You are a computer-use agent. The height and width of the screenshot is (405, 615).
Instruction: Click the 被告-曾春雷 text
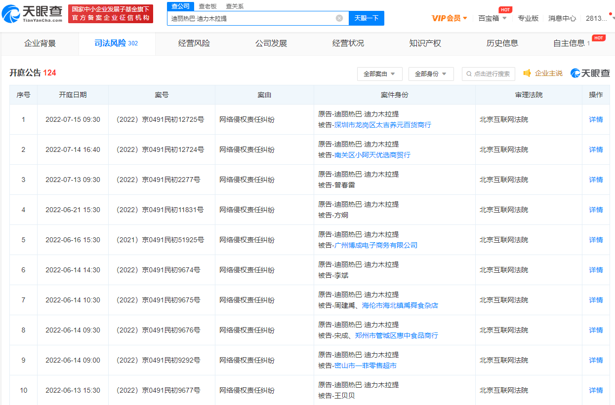(x=336, y=185)
